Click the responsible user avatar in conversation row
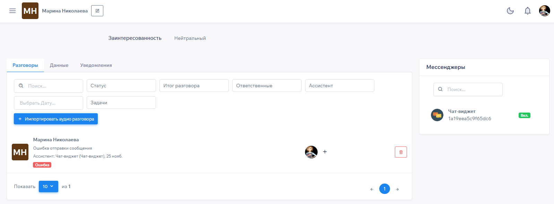The width and height of the screenshot is (554, 204). (311, 152)
